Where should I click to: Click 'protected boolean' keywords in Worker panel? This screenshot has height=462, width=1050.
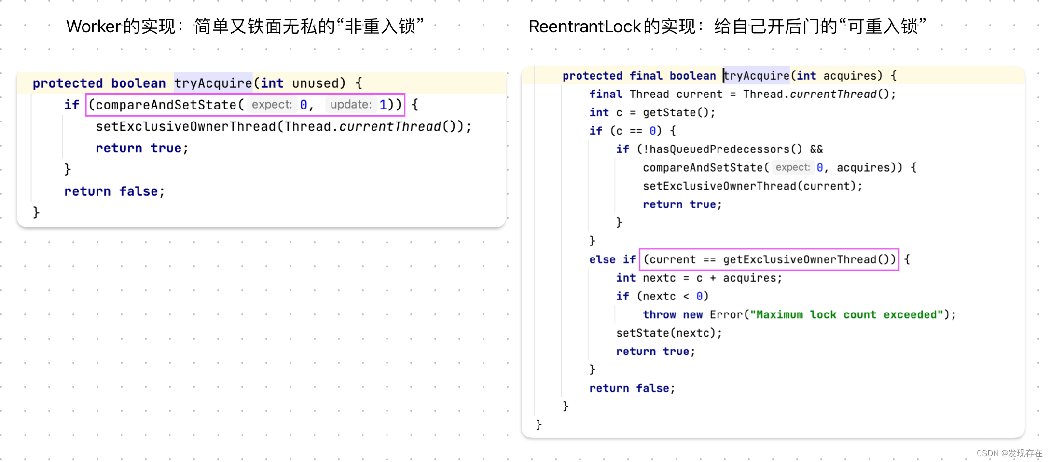pos(99,83)
